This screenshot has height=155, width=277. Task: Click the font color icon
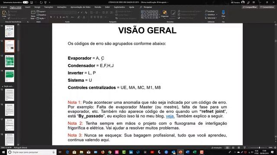point(84,17)
